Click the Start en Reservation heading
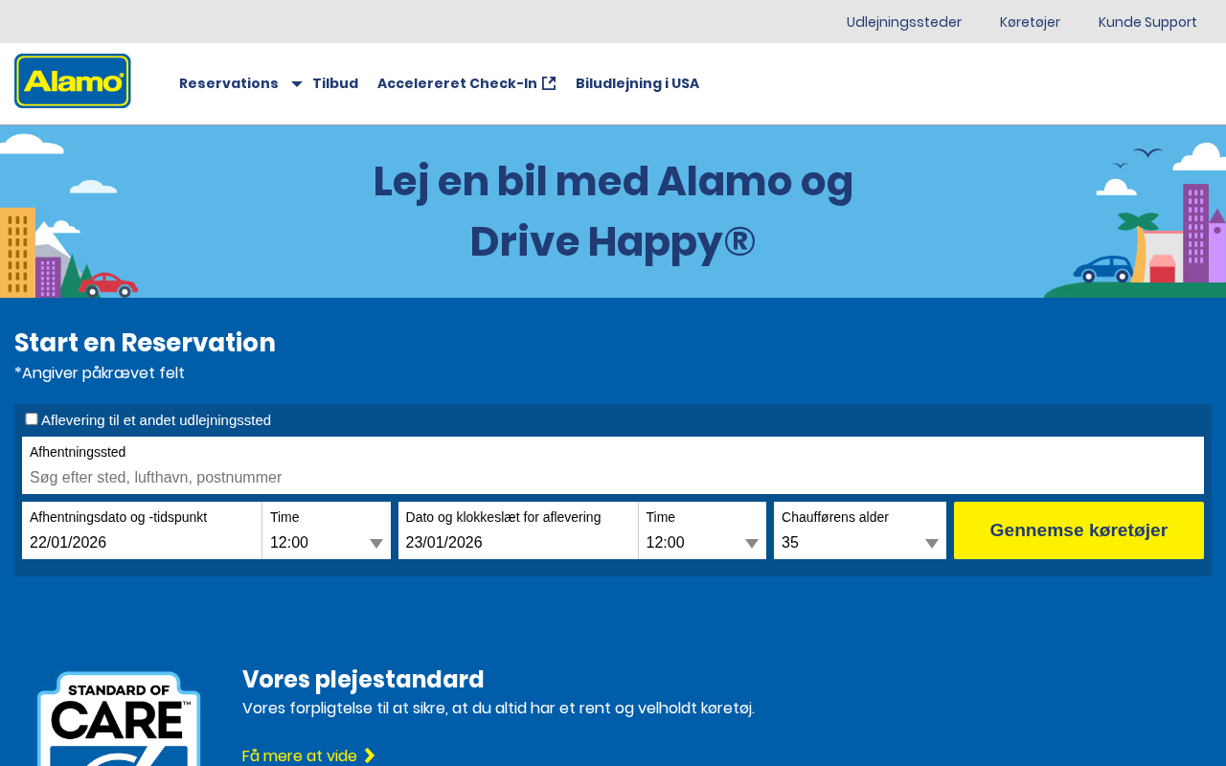The width and height of the screenshot is (1226, 766). pyautogui.click(x=145, y=343)
